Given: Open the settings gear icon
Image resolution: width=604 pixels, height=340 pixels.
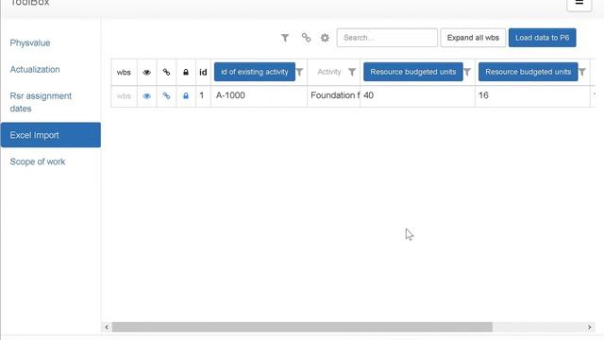Looking at the screenshot, I should (x=325, y=38).
